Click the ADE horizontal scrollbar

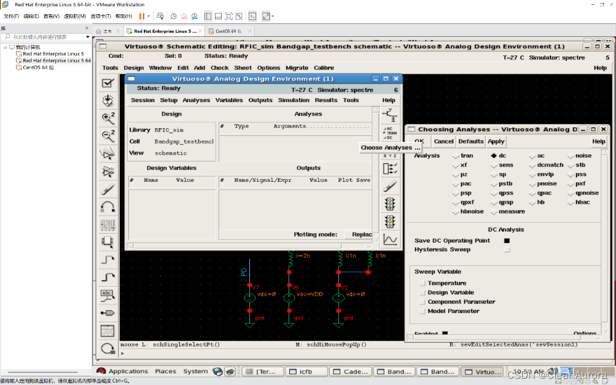tap(249, 246)
